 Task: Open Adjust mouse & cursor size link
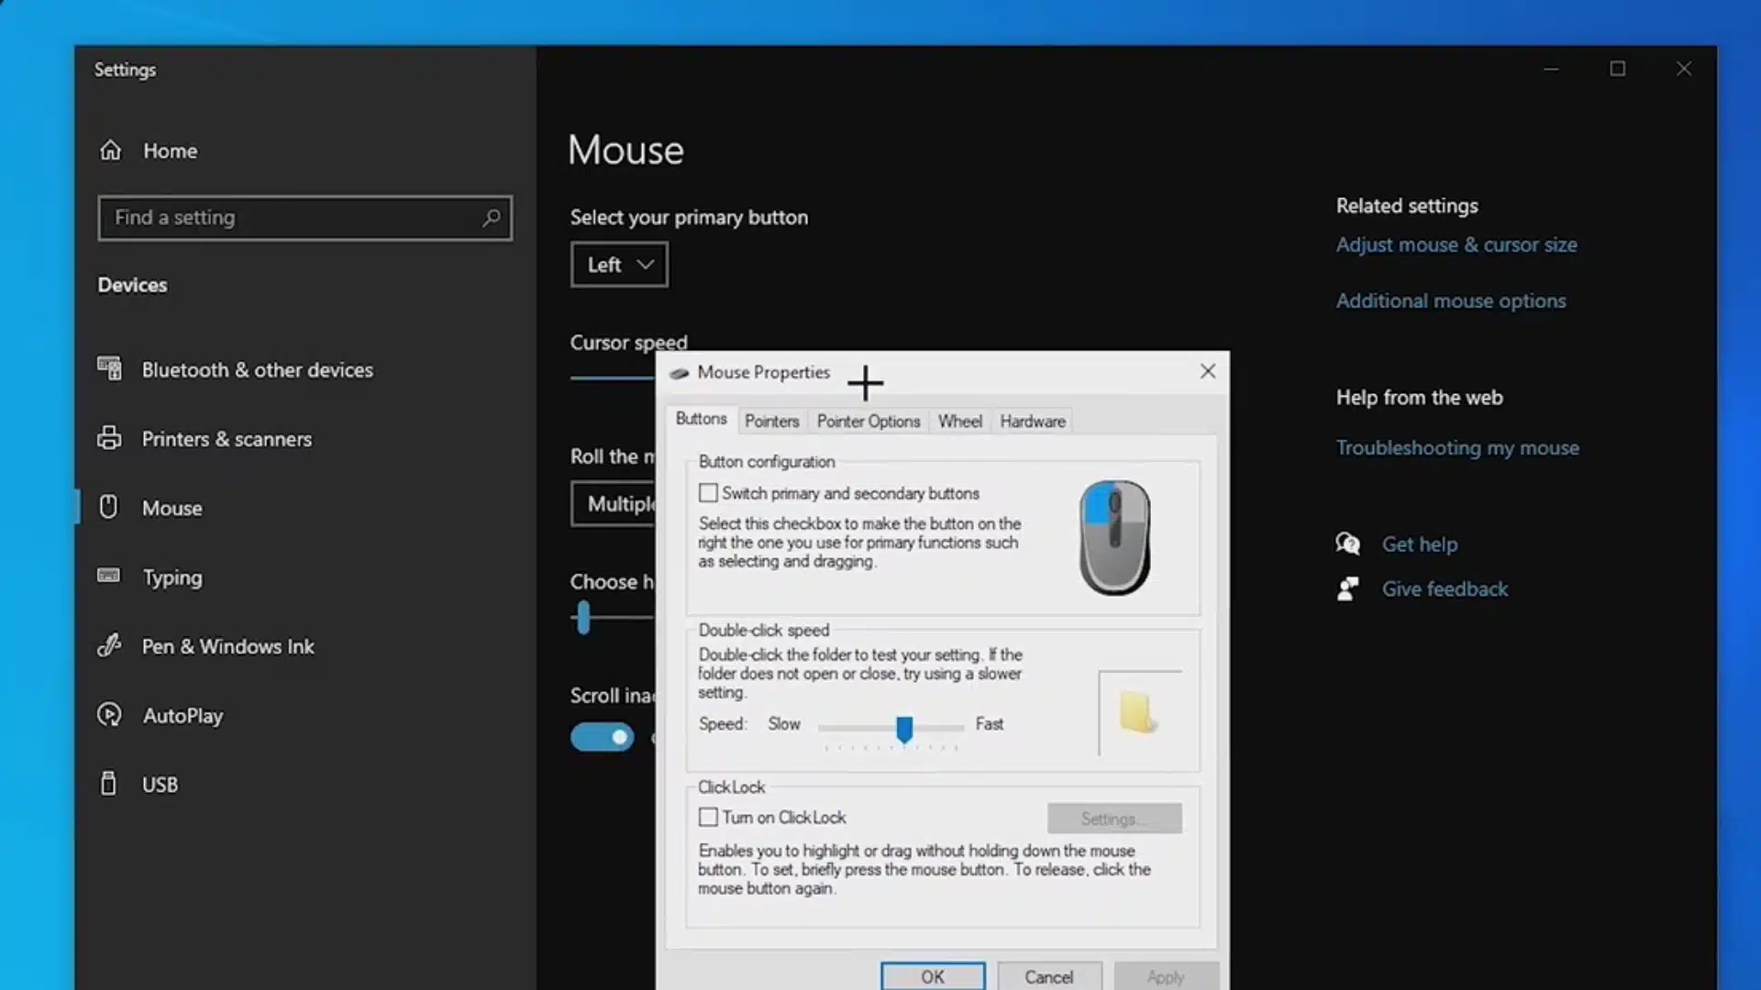coord(1456,245)
